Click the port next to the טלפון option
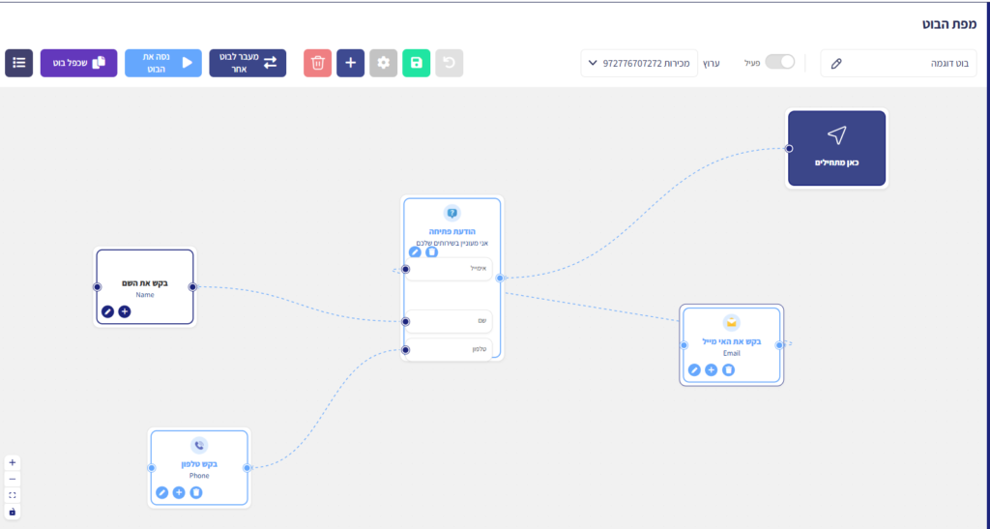 pyautogui.click(x=406, y=350)
